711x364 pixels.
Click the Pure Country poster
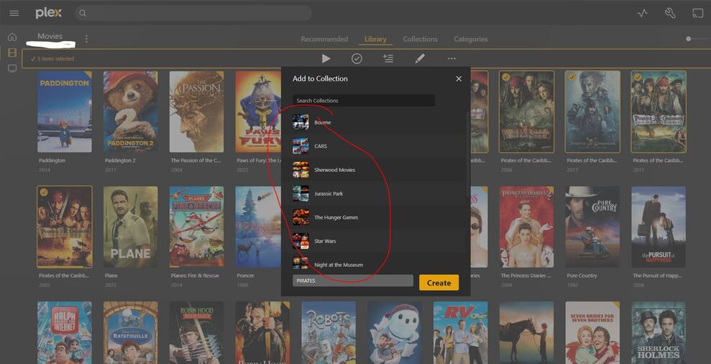(592, 227)
